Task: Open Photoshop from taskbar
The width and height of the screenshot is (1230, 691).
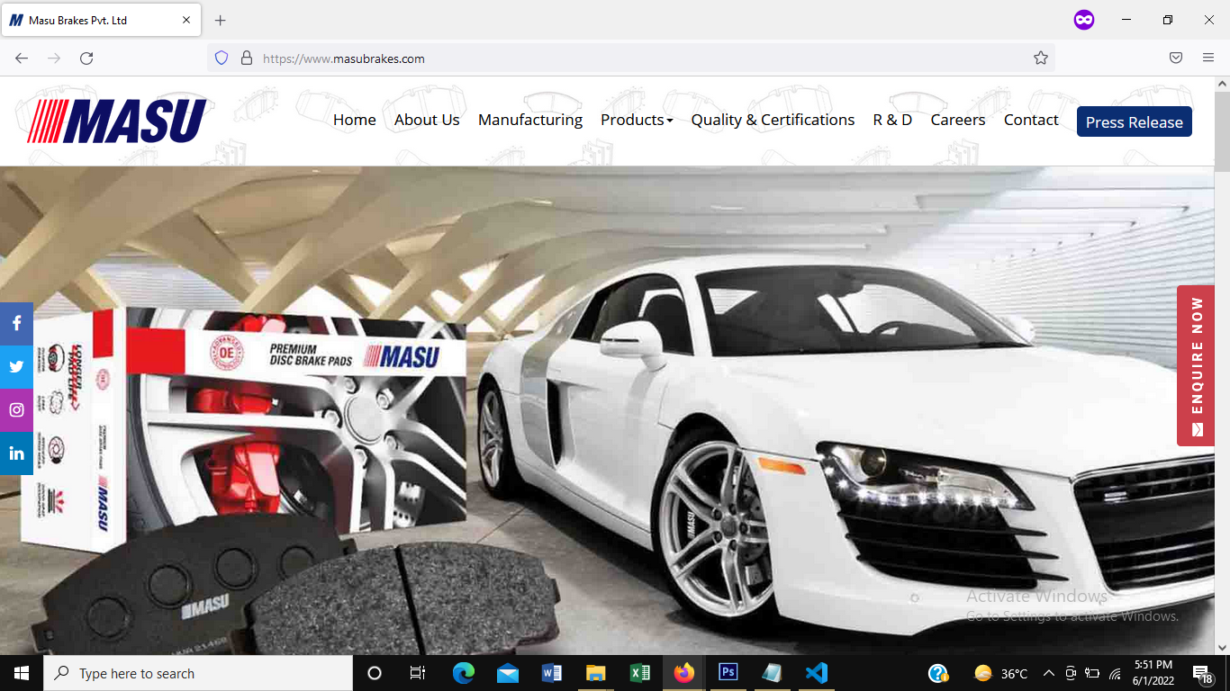Action: point(728,673)
